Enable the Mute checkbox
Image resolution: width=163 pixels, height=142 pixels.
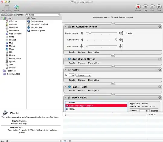[x=126, y=33]
